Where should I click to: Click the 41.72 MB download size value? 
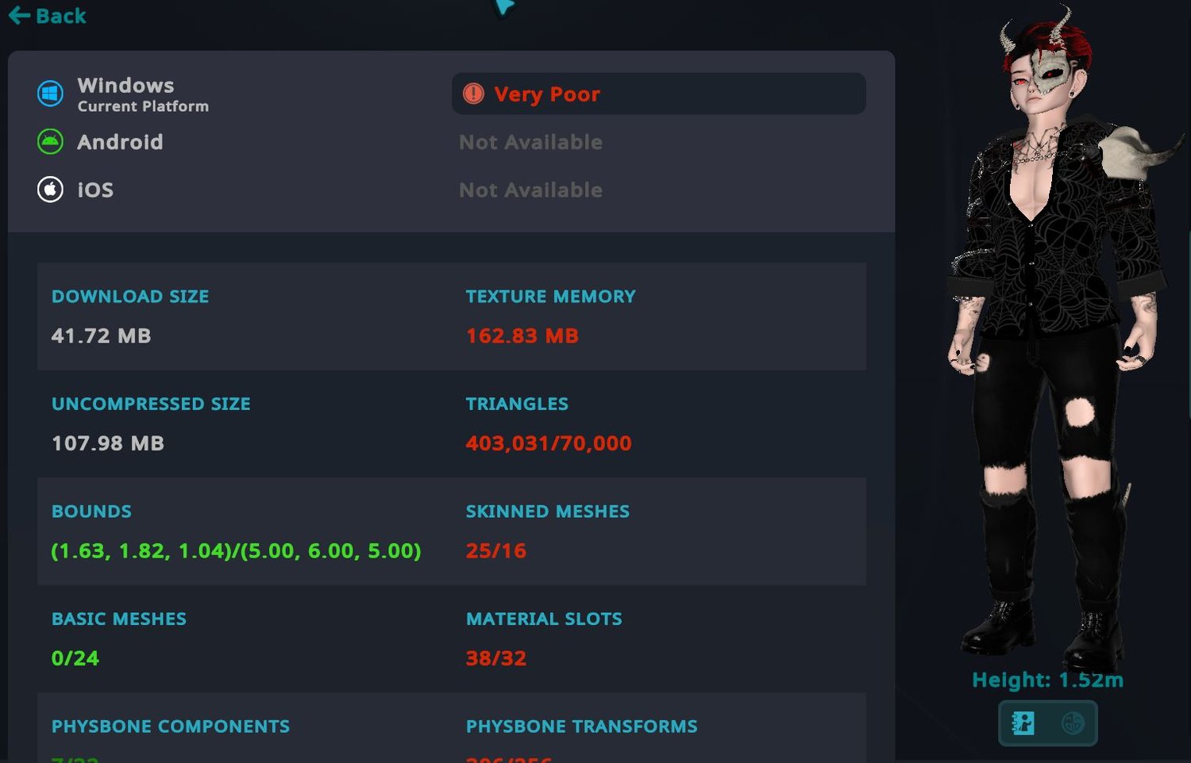101,335
